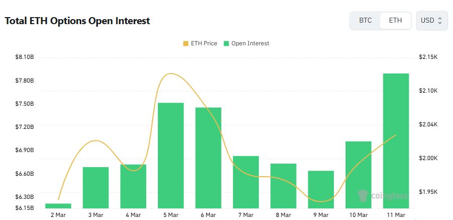This screenshot has width=453, height=220.
Task: Click the Total ETH Options Open Interest title
Action: pos(77,21)
